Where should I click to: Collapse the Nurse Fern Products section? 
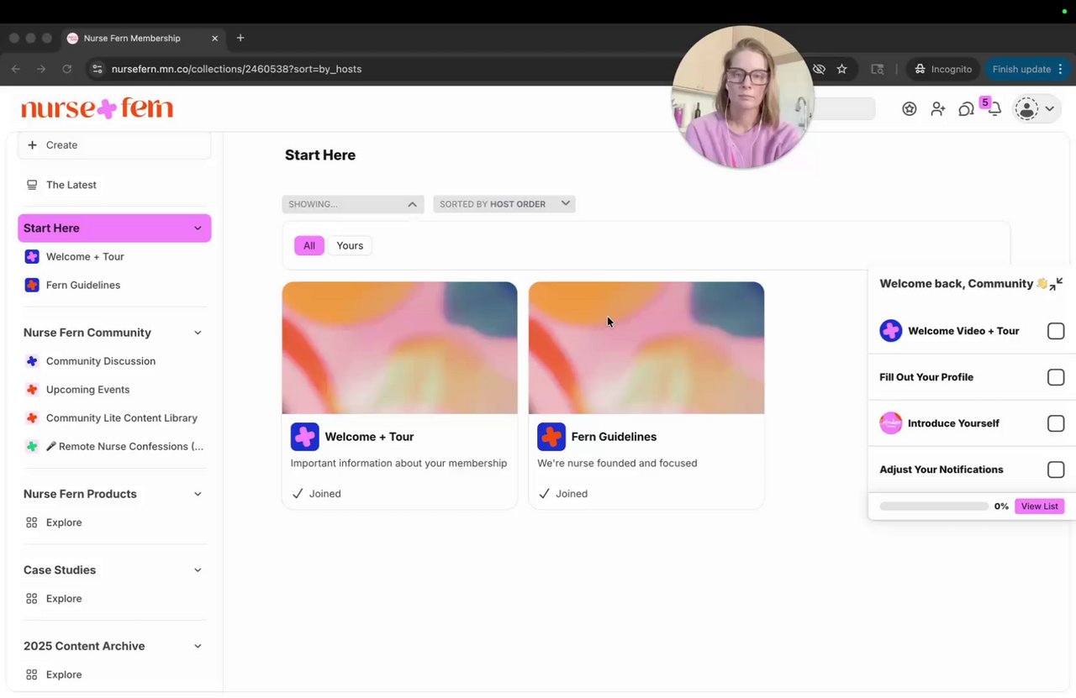pos(198,494)
